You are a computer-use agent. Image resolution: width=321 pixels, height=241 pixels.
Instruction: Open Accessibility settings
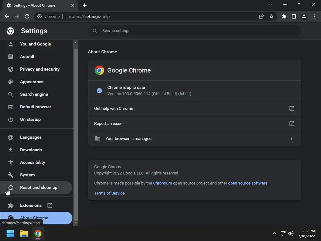36,162
